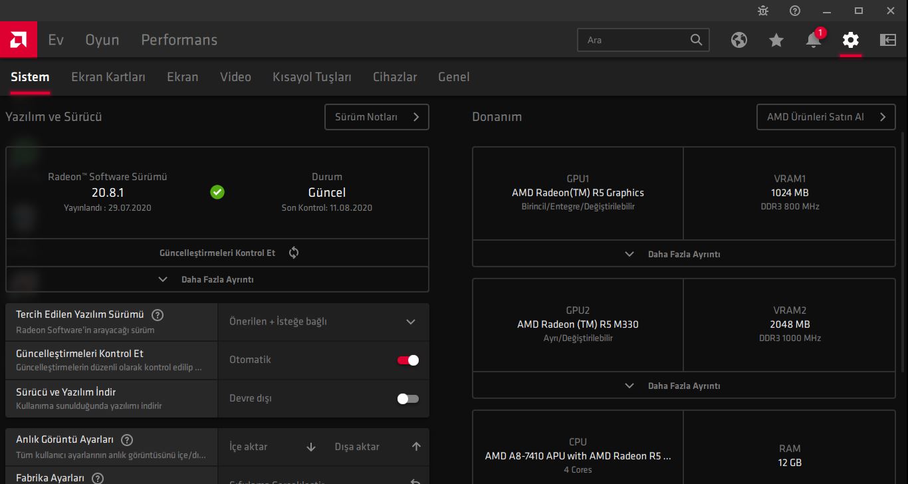This screenshot has height=484, width=908.
Task: Click DDR3 1000 MHz text
Action: (x=790, y=338)
